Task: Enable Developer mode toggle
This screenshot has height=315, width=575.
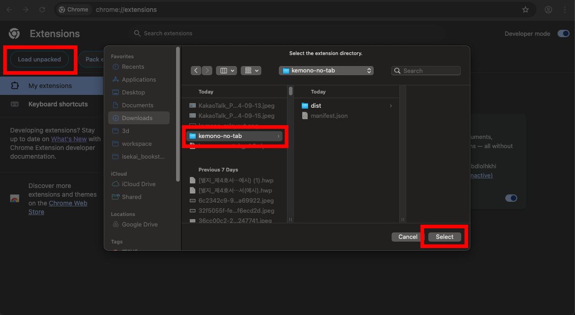Action: [x=563, y=33]
